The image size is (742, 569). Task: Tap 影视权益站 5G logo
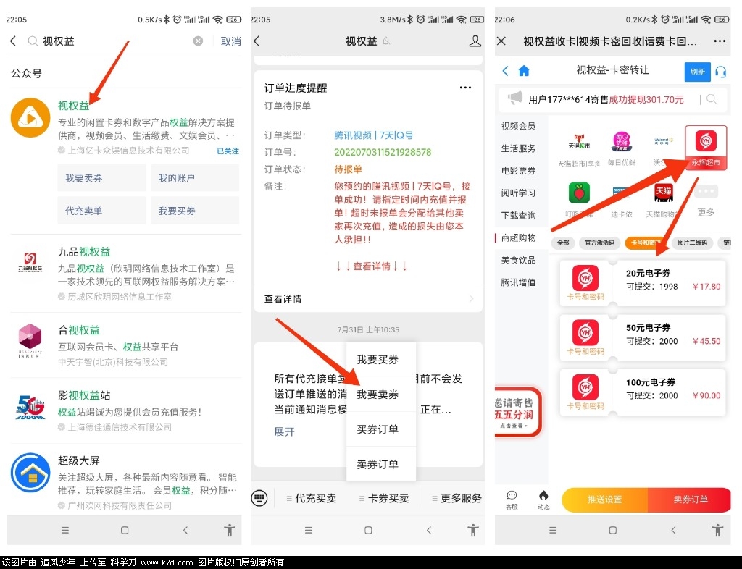point(30,406)
